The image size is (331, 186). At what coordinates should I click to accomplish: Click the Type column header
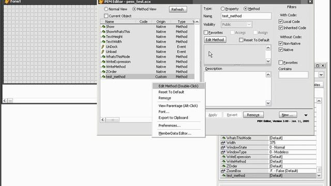click(182, 22)
